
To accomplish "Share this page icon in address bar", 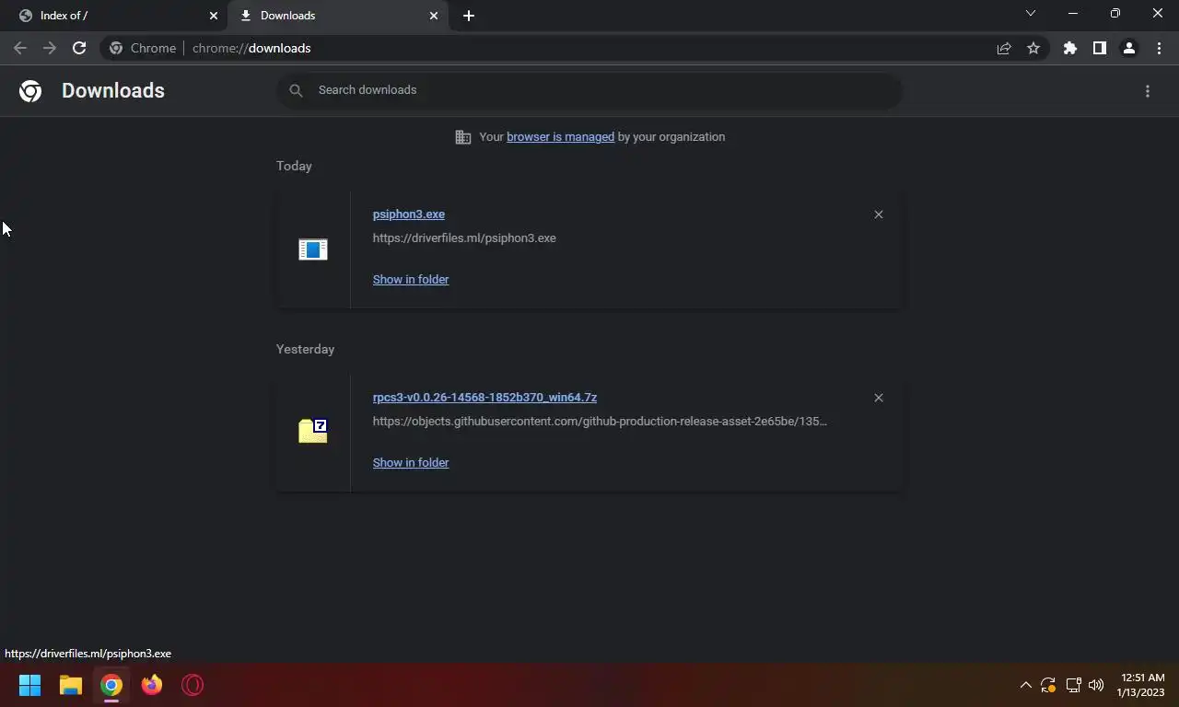I will (x=1004, y=48).
